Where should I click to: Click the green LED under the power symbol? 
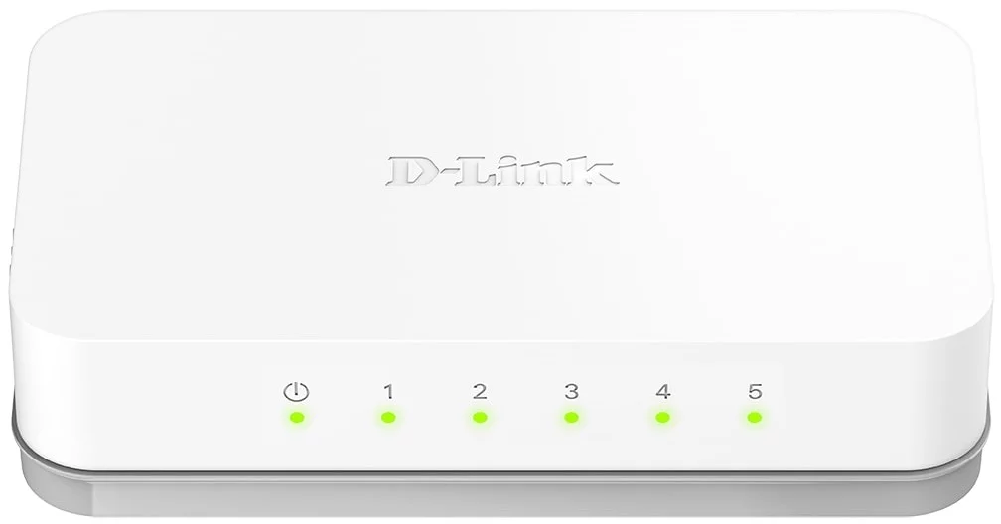(297, 418)
